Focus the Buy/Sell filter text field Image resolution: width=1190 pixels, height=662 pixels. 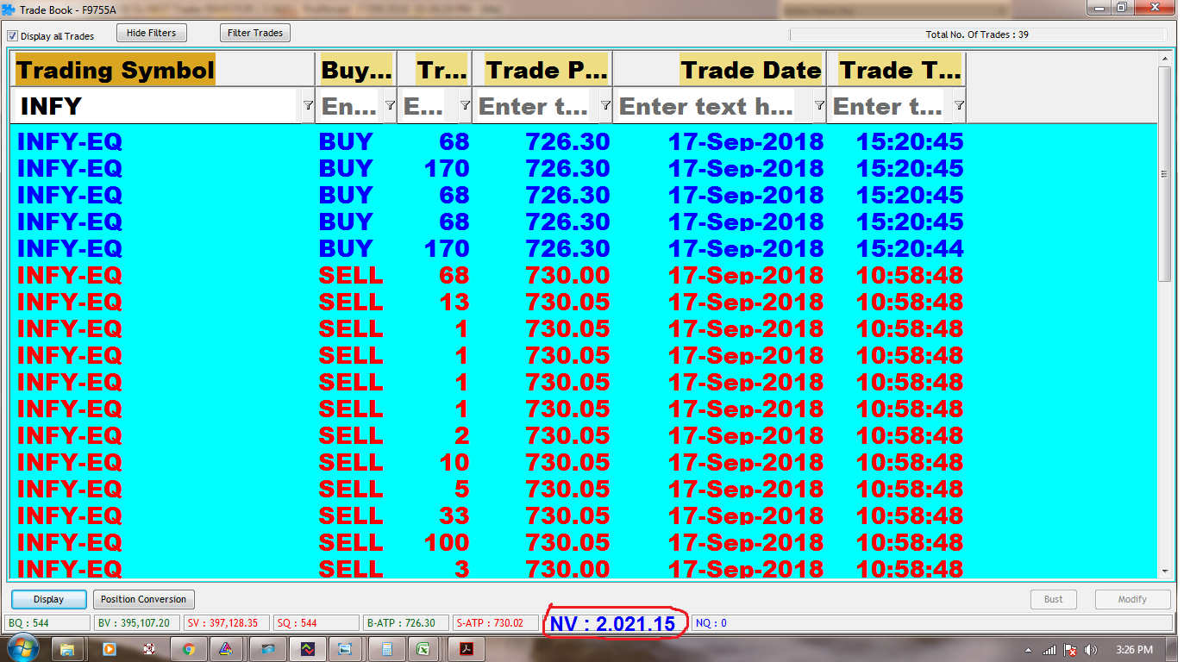(350, 106)
